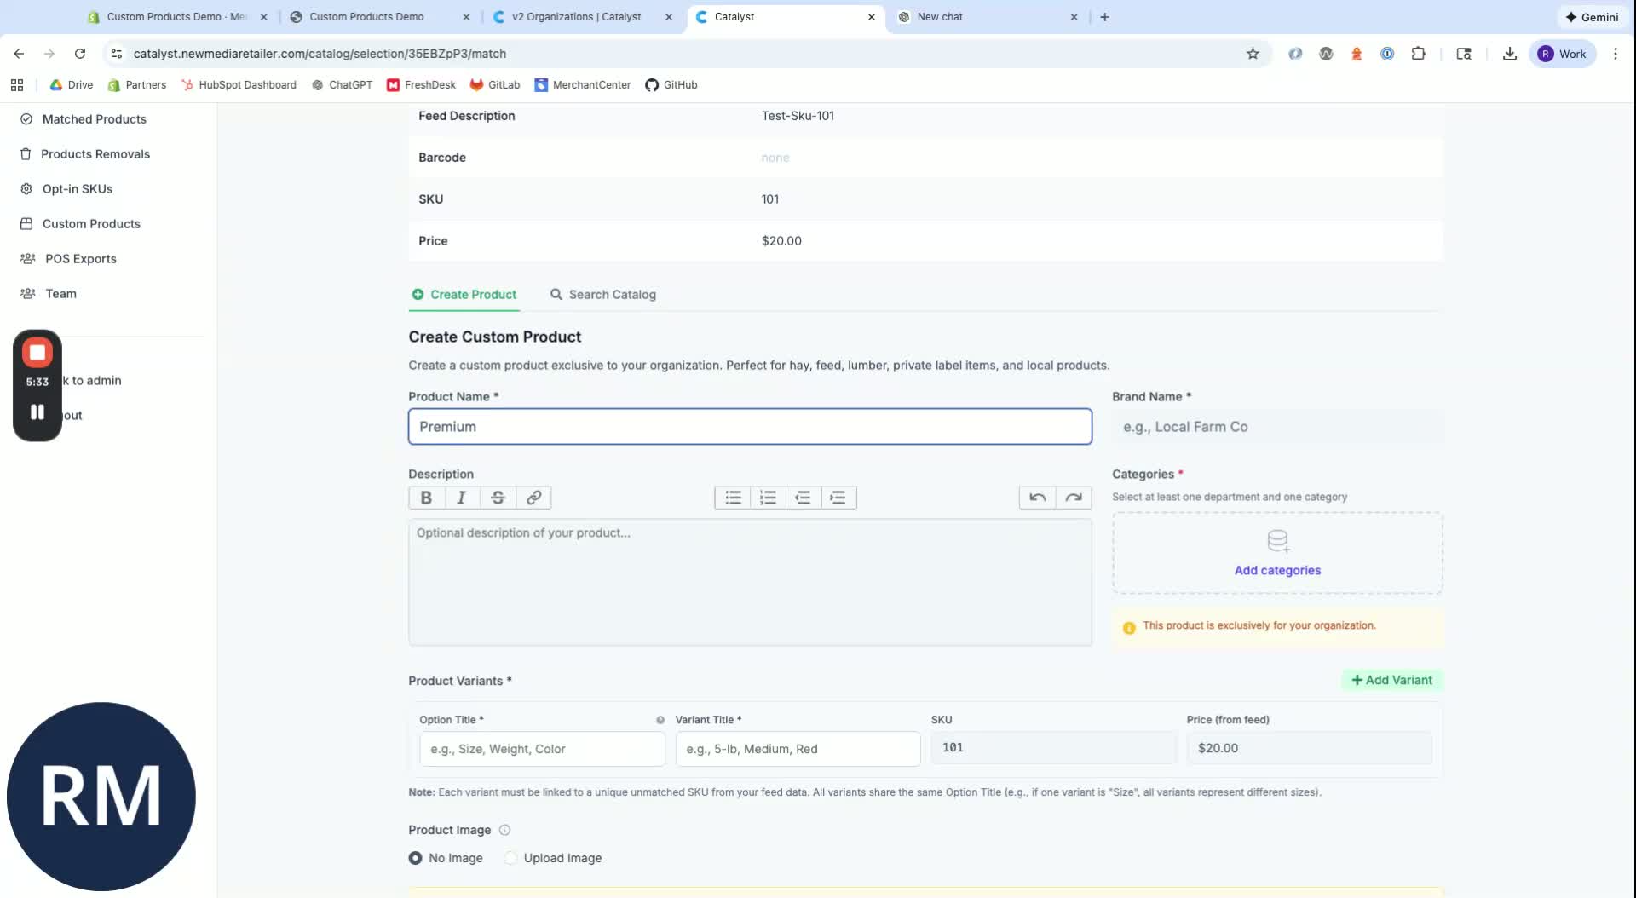This screenshot has height=898, width=1636.
Task: Open the GitHub bookmark
Action: click(x=671, y=85)
